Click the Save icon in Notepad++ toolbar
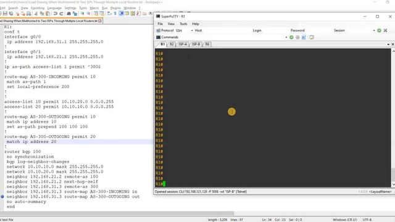 [5, 14]
